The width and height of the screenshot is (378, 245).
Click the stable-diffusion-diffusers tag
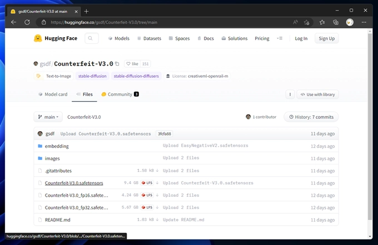[x=136, y=76]
